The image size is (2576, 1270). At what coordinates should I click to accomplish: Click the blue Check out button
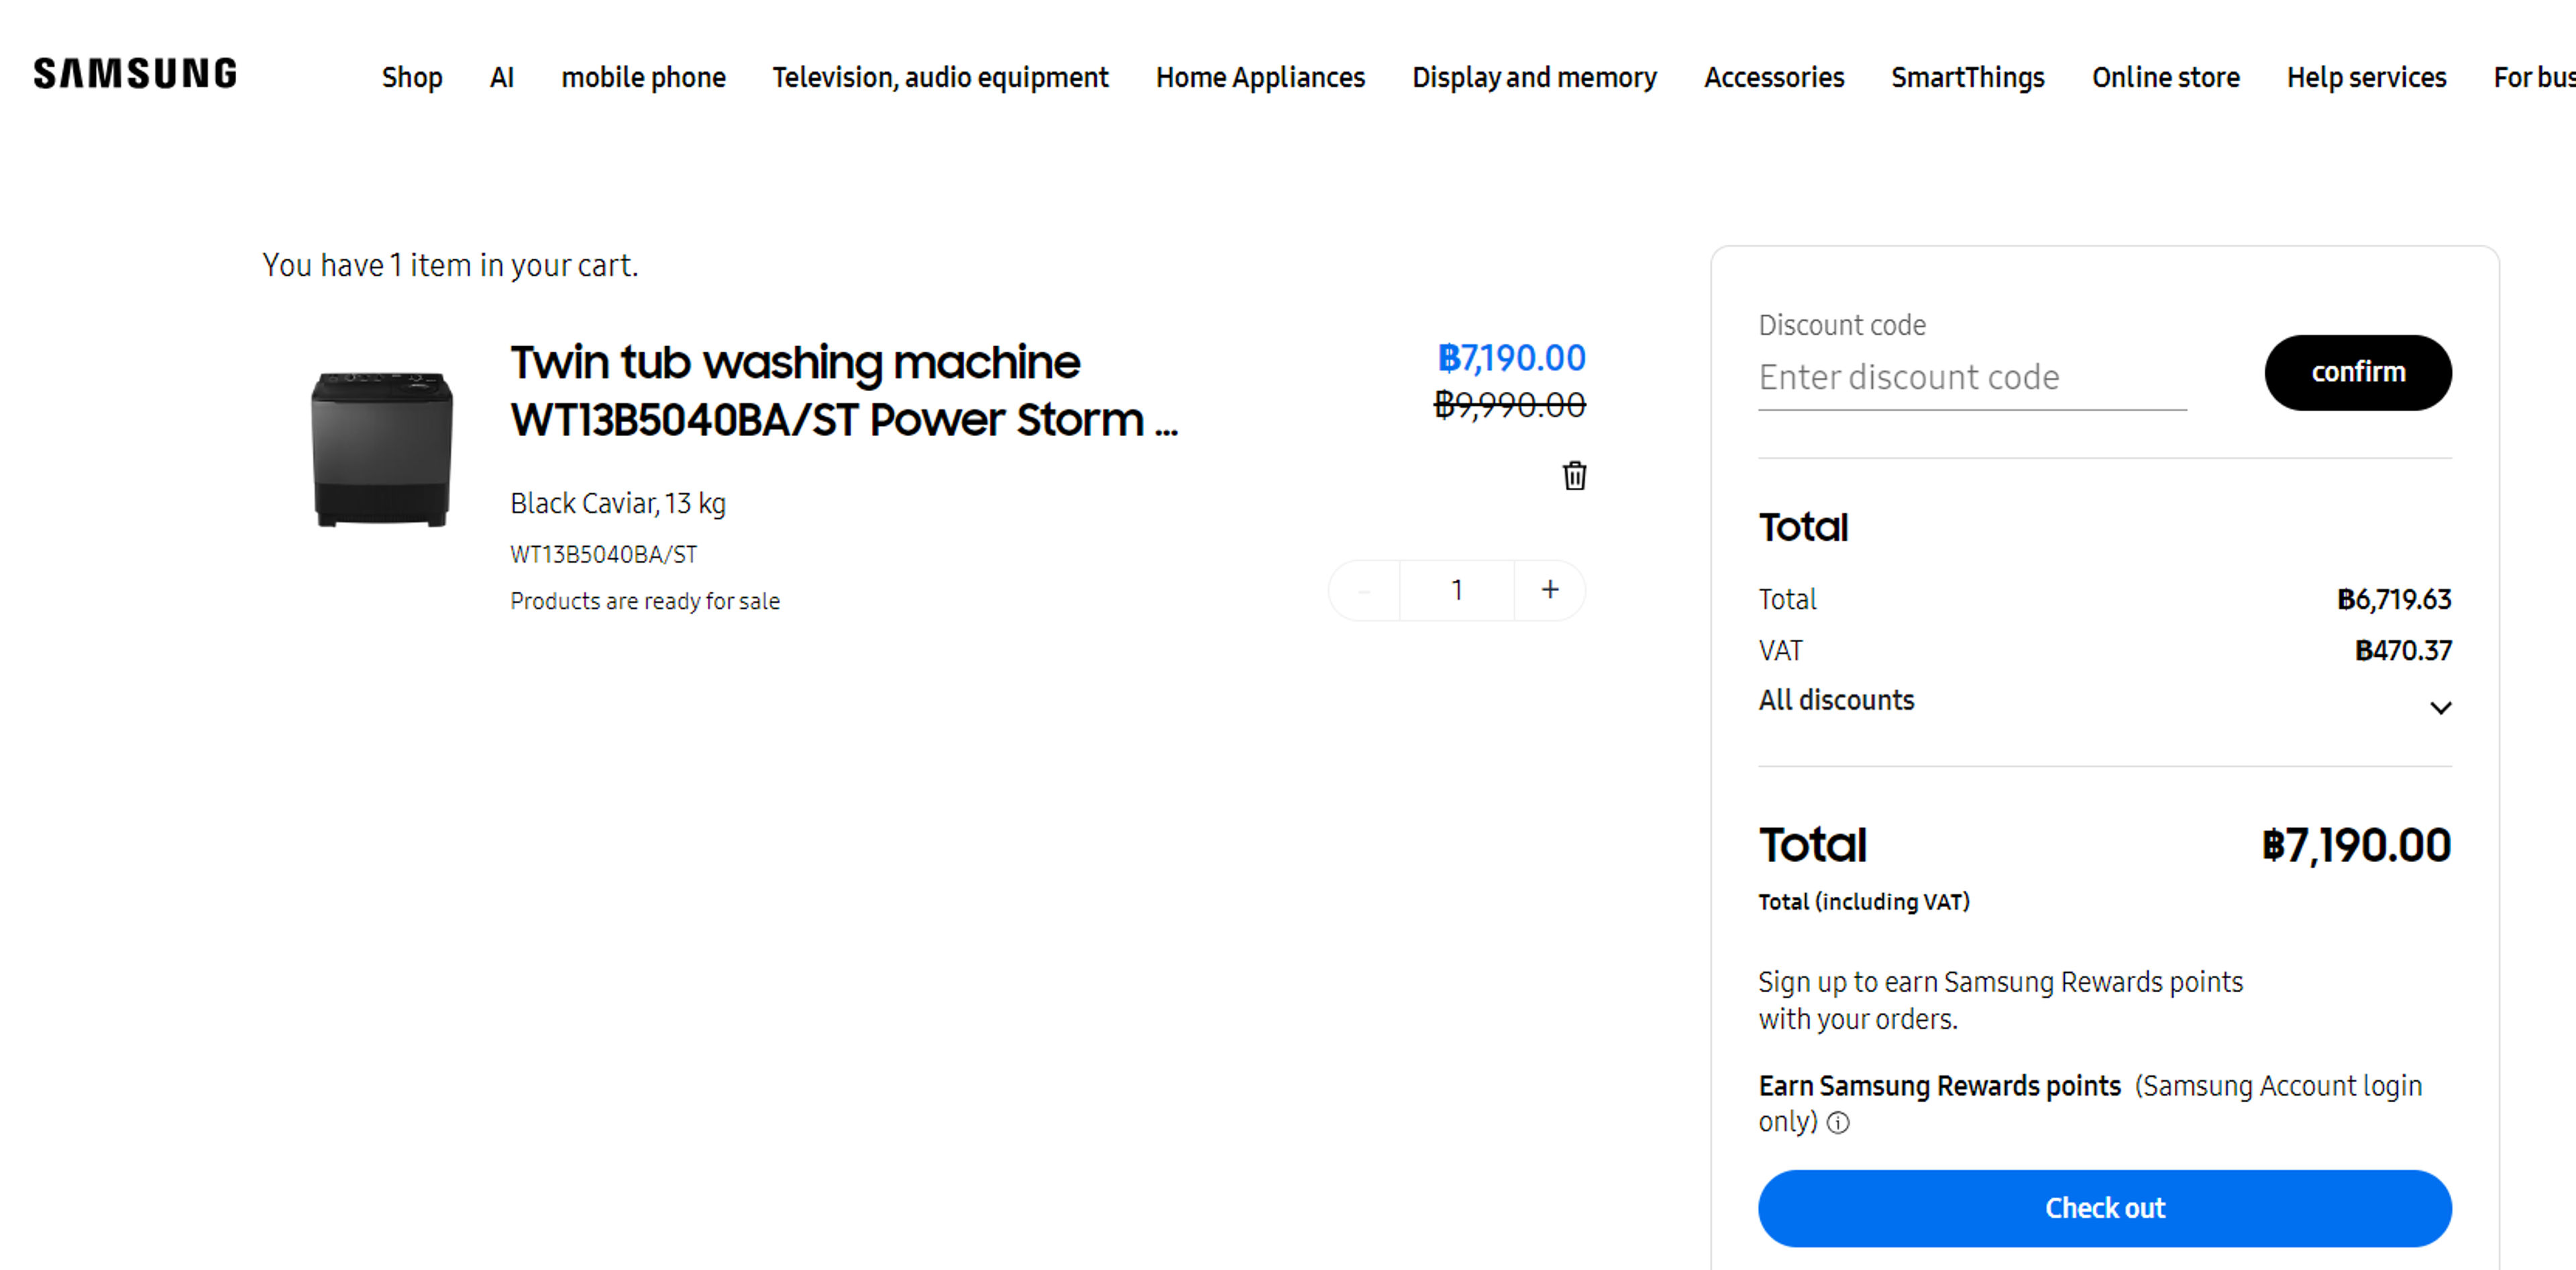[2104, 1208]
